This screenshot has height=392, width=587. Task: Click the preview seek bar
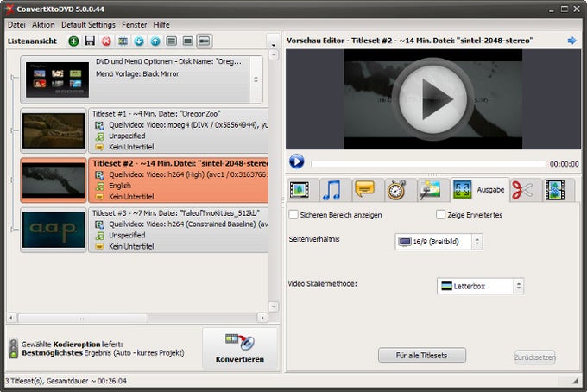click(428, 163)
